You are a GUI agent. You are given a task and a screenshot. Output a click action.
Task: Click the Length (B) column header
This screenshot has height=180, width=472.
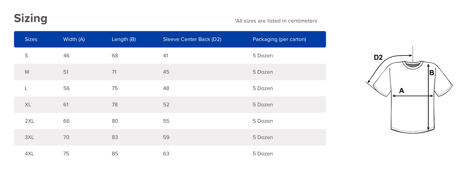[123, 39]
